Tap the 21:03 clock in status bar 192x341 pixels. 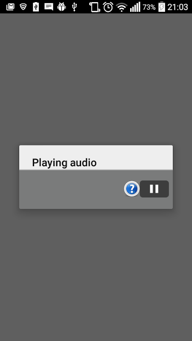coord(177,7)
